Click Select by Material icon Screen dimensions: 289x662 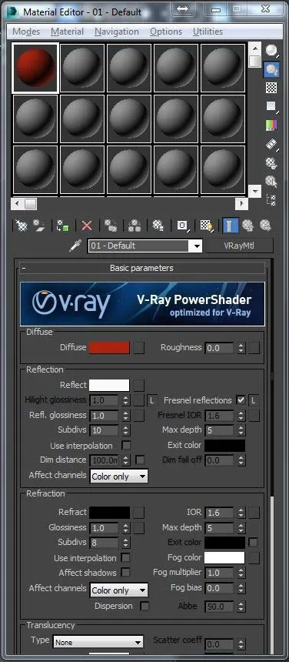tap(272, 182)
